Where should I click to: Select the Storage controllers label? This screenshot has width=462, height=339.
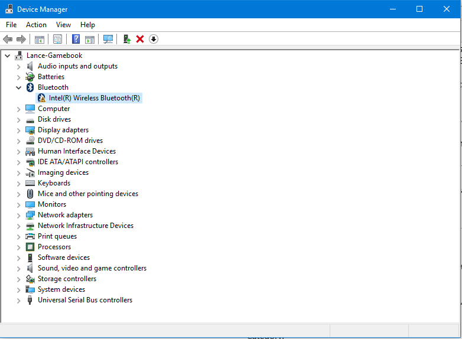67,279
